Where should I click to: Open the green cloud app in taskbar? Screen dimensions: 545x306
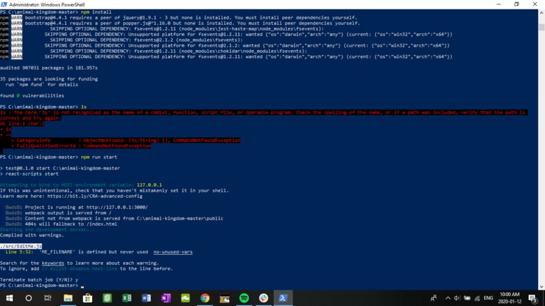185,298
